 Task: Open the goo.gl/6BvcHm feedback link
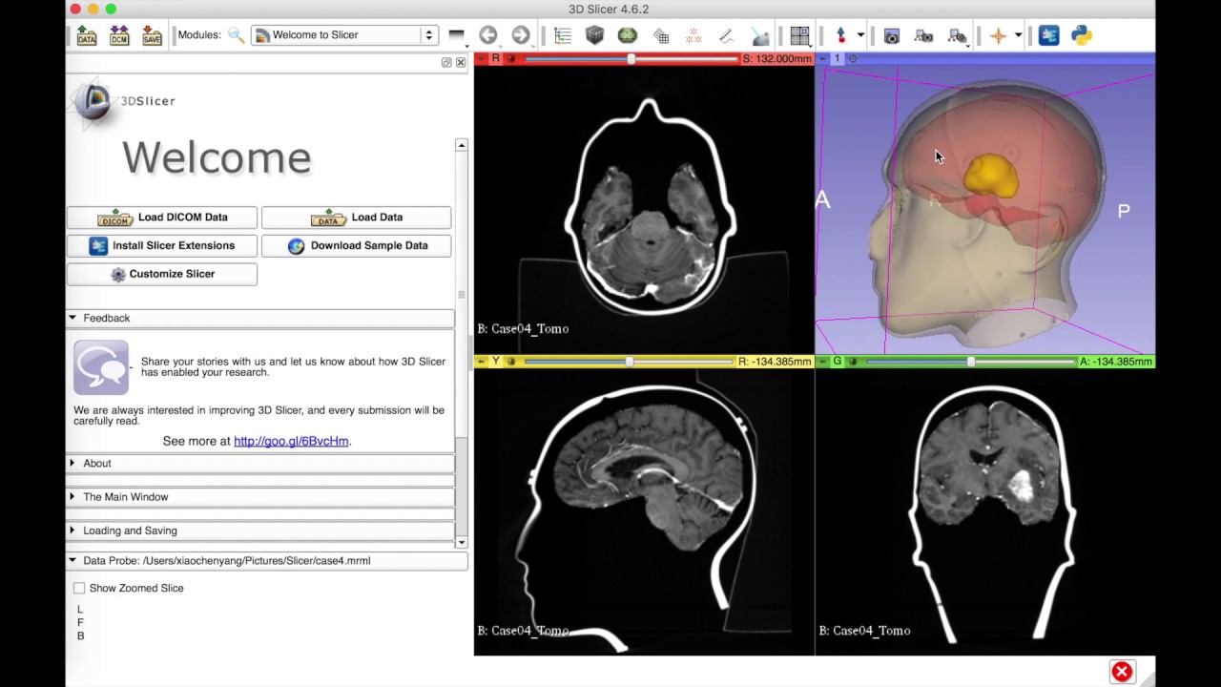pyautogui.click(x=291, y=441)
